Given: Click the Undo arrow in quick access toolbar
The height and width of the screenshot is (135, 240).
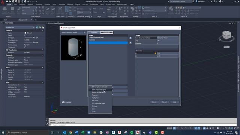Looking at the screenshot, I should click(28, 1).
